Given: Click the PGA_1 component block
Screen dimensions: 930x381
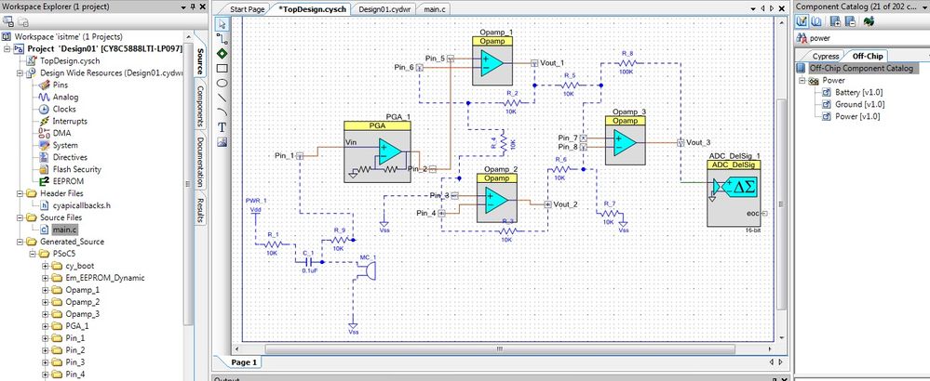Looking at the screenshot, I should coord(377,152).
